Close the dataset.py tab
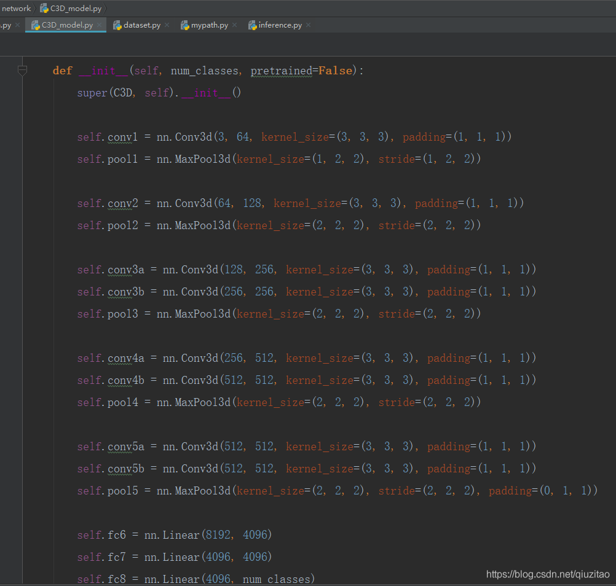616x586 pixels. tap(167, 25)
